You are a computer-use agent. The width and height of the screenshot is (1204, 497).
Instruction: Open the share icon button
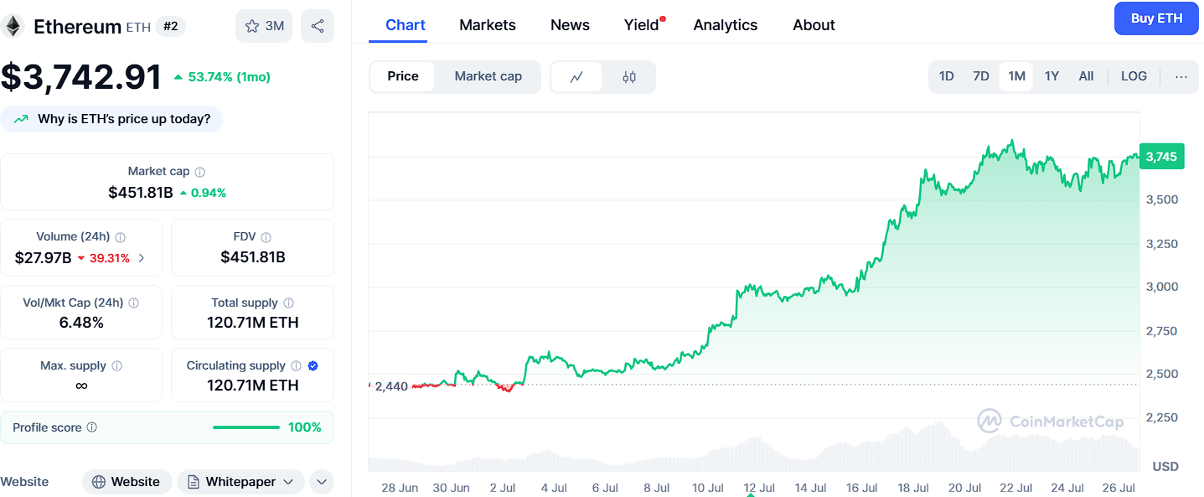point(318,26)
